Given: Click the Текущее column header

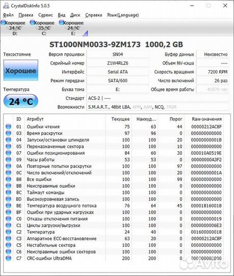Looking at the screenshot, I should pyautogui.click(x=119, y=119).
